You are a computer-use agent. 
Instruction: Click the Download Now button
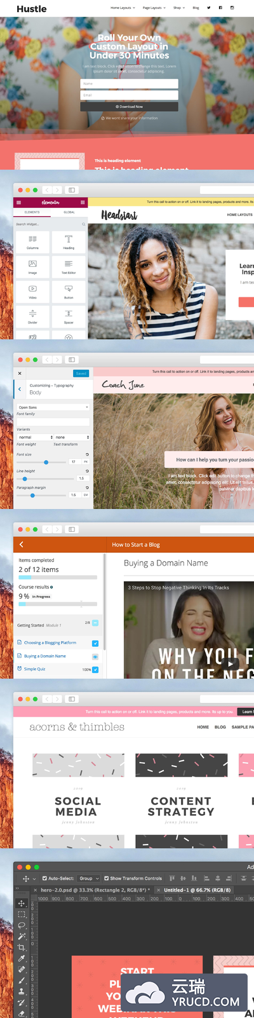pyautogui.click(x=129, y=107)
